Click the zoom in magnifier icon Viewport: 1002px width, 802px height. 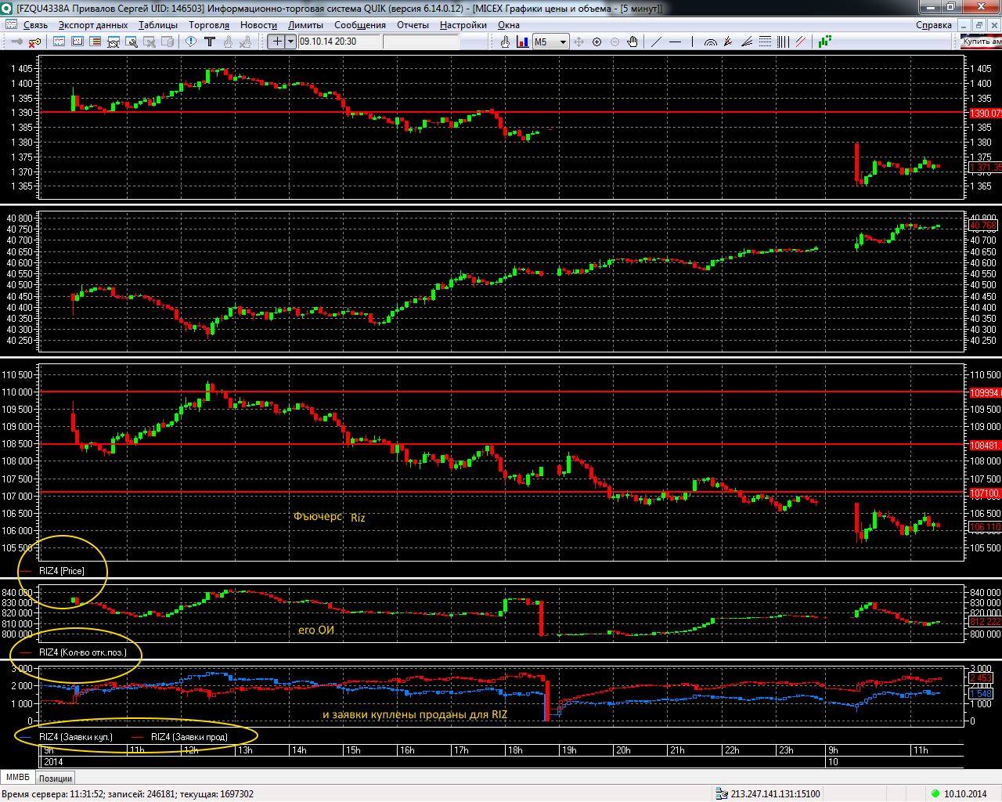point(597,42)
